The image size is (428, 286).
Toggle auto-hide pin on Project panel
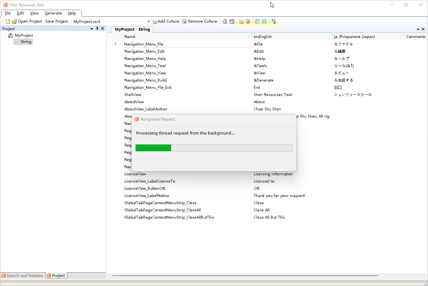[97, 29]
